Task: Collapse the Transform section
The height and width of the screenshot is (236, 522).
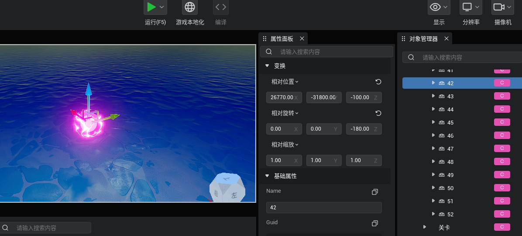Action: pyautogui.click(x=267, y=66)
